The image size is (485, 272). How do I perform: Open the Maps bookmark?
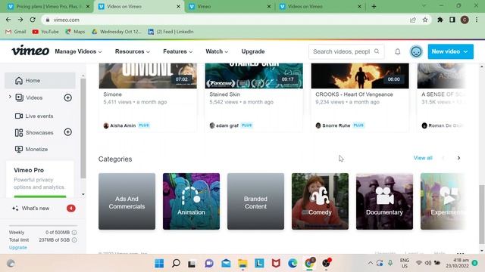click(x=75, y=32)
